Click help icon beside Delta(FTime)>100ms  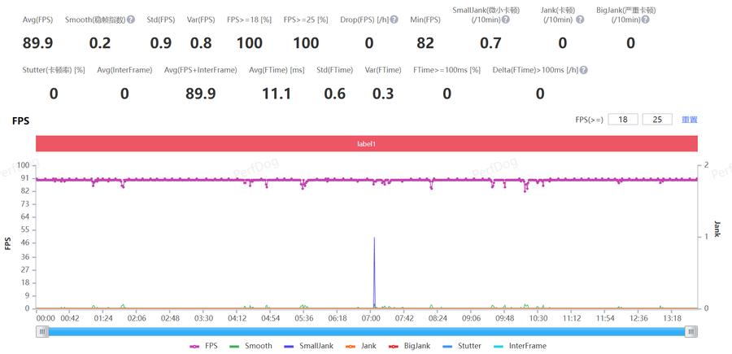point(583,70)
